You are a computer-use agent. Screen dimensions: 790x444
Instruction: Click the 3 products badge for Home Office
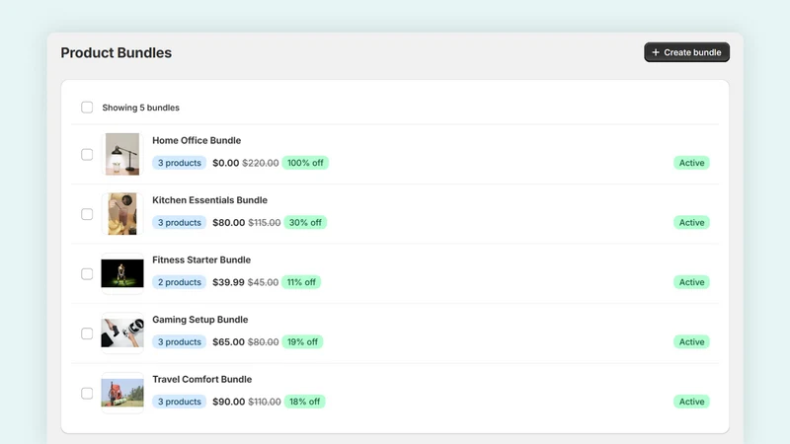click(x=180, y=163)
